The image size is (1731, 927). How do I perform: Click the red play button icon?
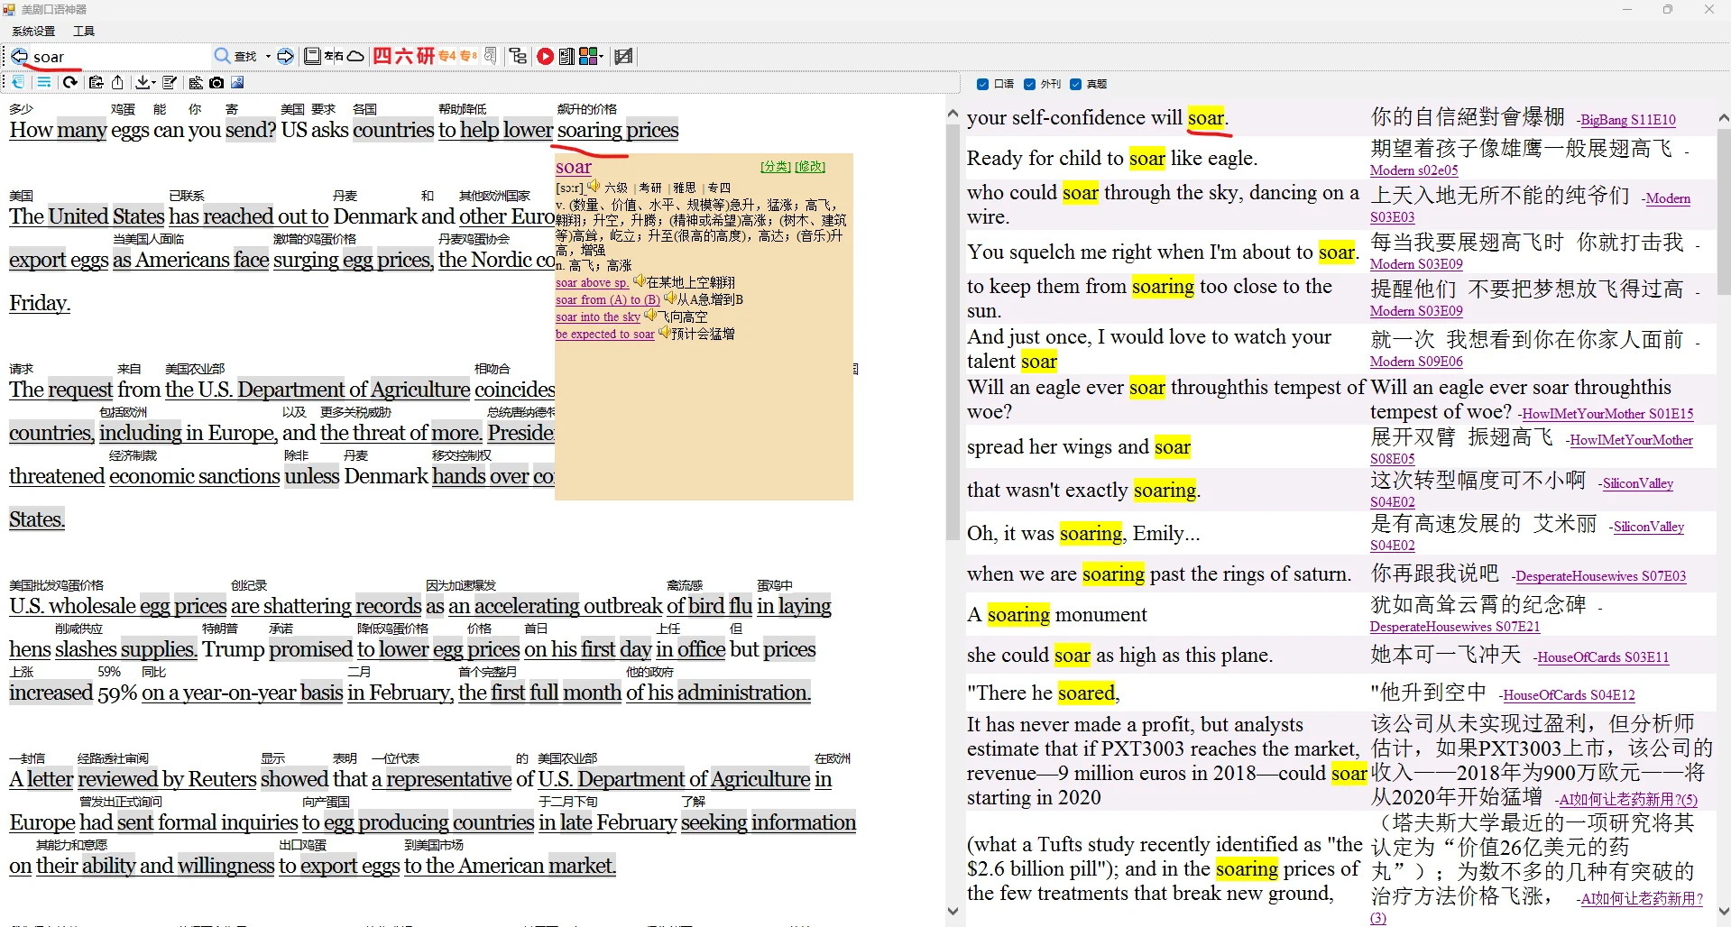tap(545, 56)
